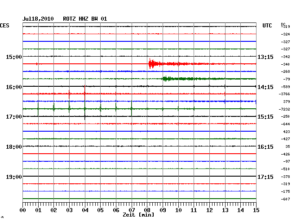The image size is (292, 222).
Task: Click the 00 minute axis tick label
Action: 23,210
